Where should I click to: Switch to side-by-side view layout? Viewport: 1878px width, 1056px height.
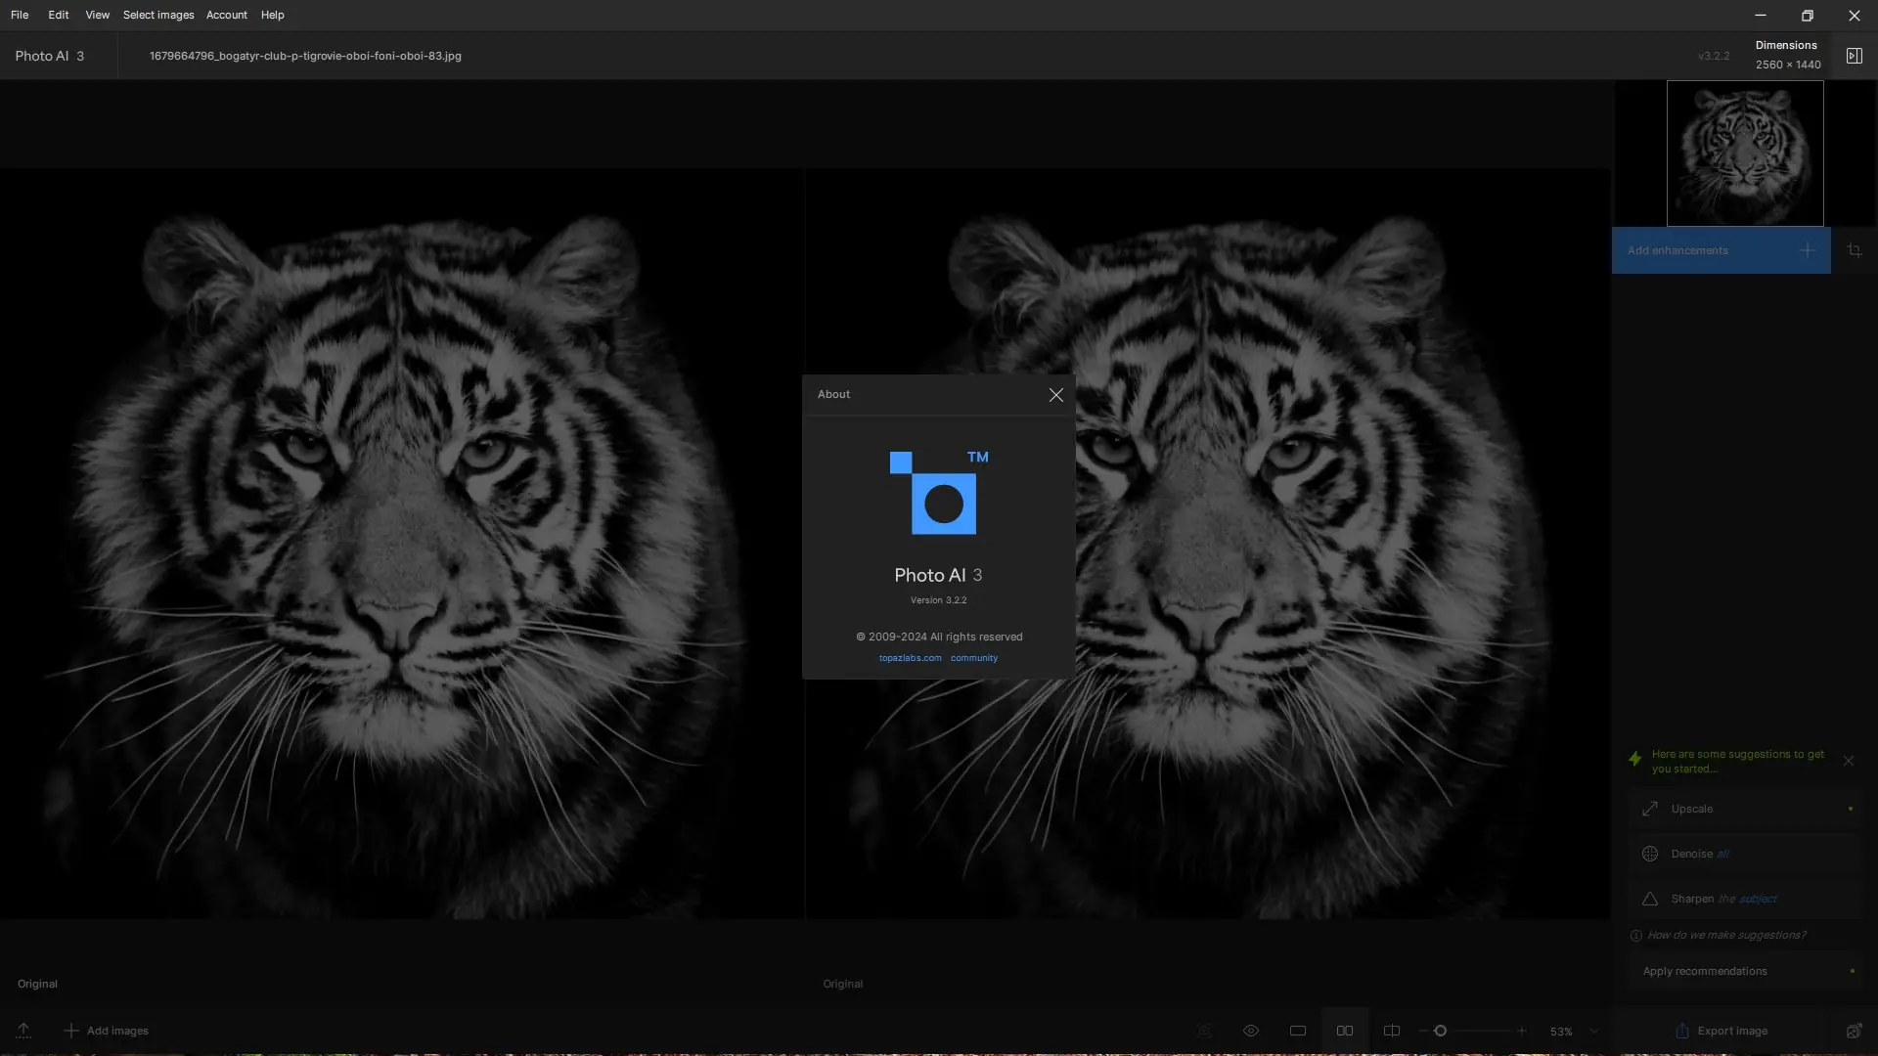[1344, 1031]
